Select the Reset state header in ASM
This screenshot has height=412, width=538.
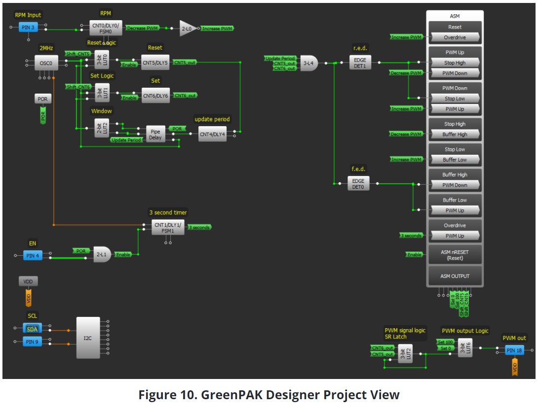coord(455,27)
